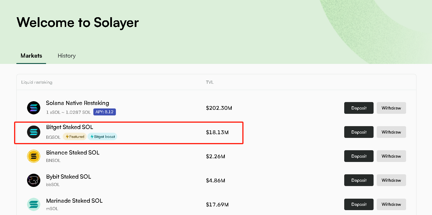
Task: Open the History tab
Action: pyautogui.click(x=66, y=56)
